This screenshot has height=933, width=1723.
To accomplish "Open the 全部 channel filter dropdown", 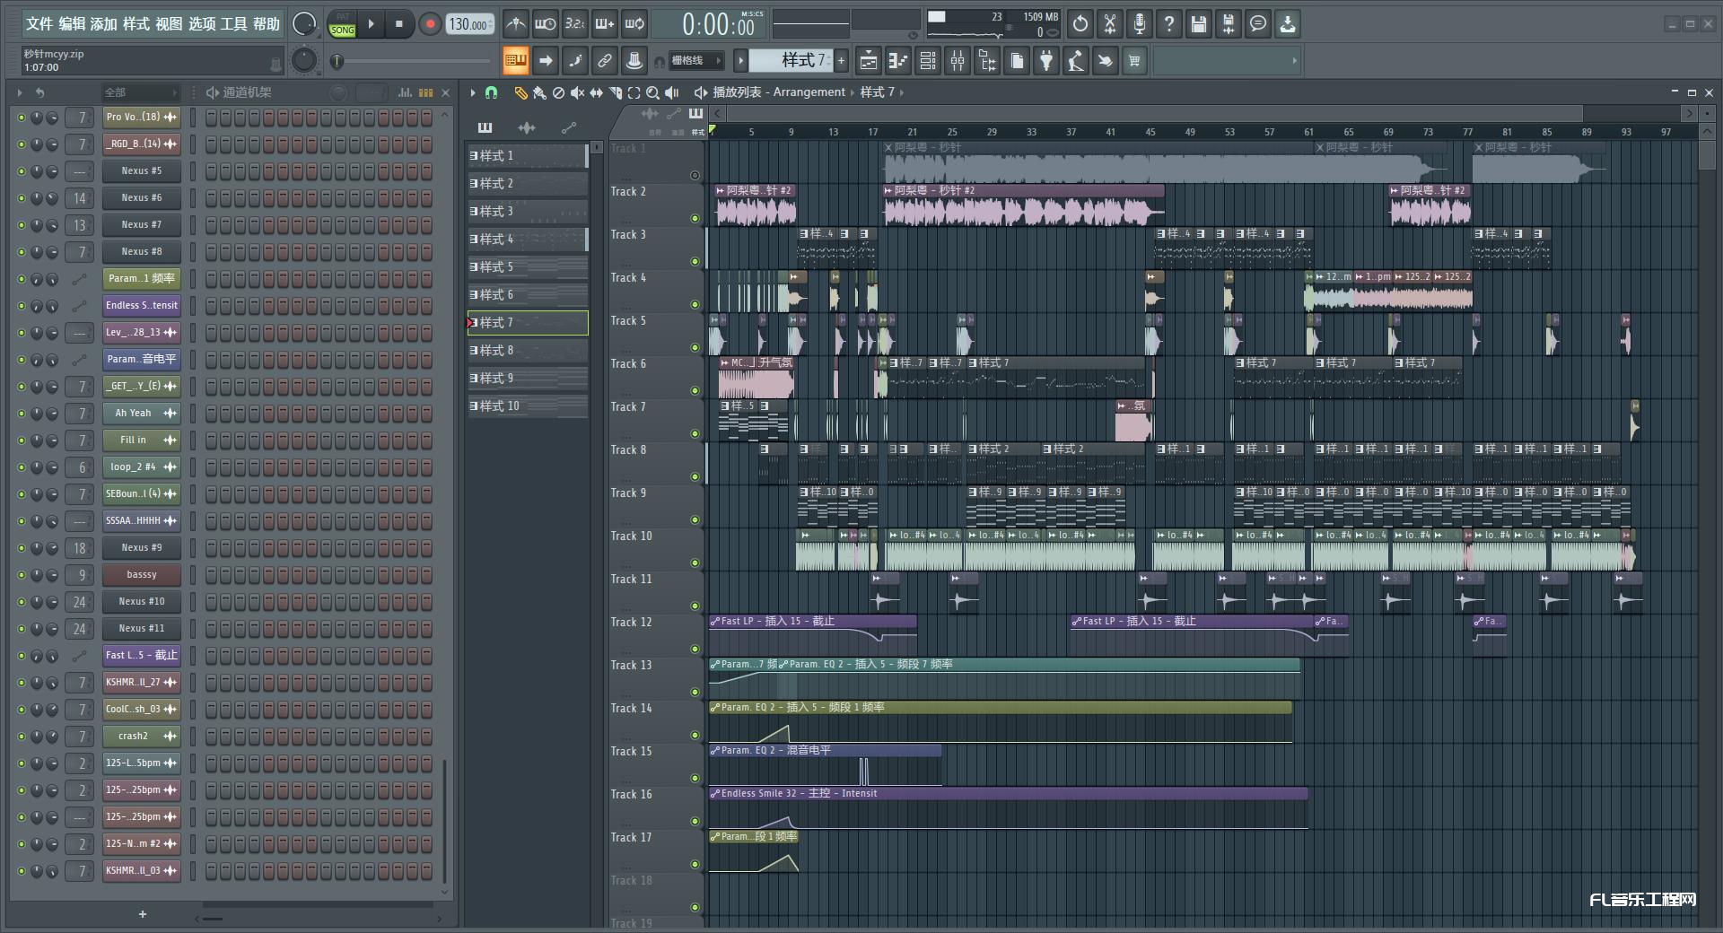I will pos(141,92).
